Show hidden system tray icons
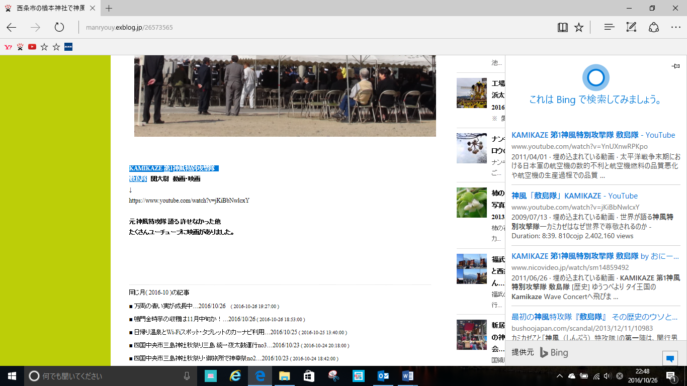Viewport: 687px width, 386px height. tap(560, 376)
